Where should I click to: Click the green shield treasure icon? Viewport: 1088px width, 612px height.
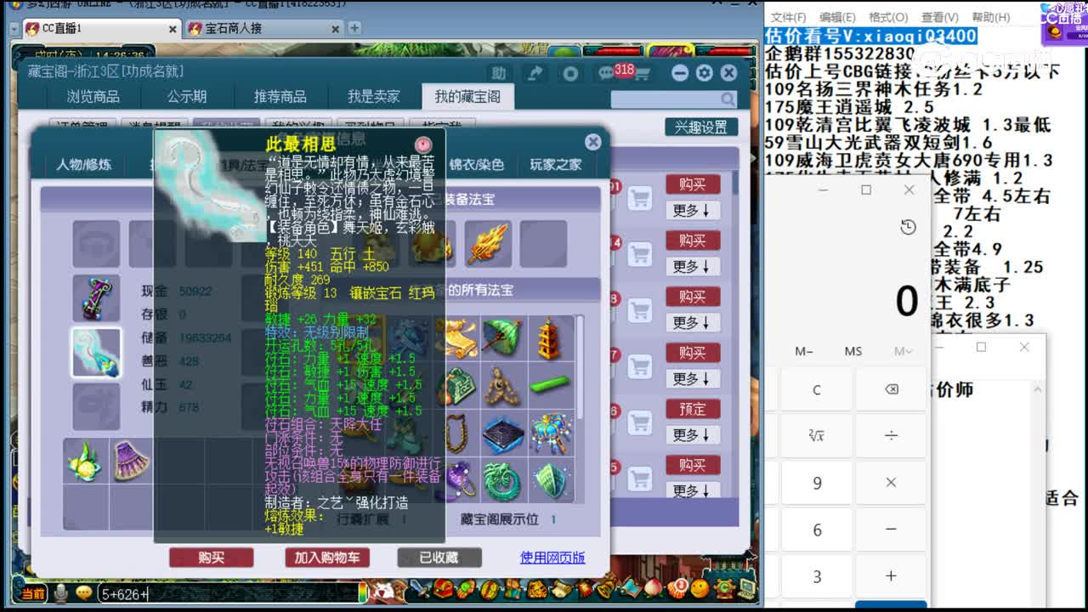550,481
